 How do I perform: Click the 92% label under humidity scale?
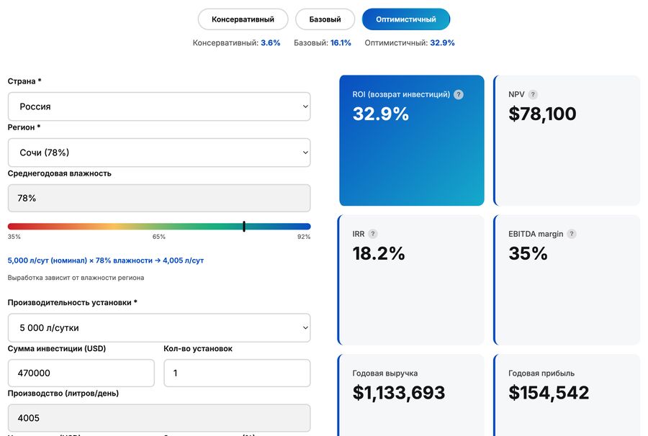pyautogui.click(x=304, y=237)
